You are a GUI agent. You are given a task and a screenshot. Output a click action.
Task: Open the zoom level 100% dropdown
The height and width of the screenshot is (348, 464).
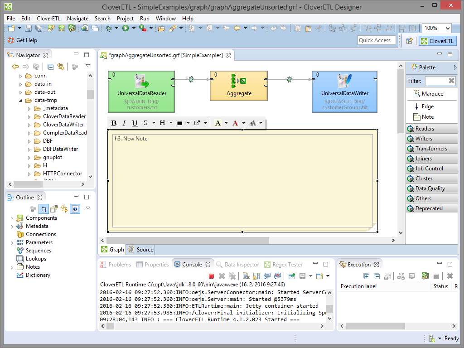tap(447, 28)
